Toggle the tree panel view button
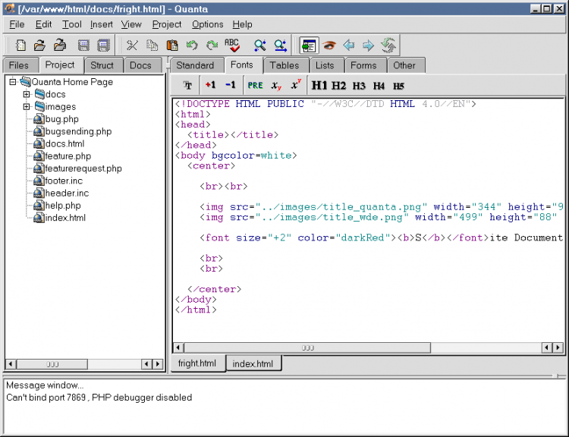Screen dimensions: 569x437 [x=308, y=46]
